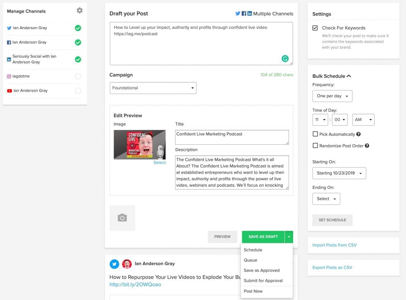Deselect Twitter Ian Anderson Gray channel checkmark
The height and width of the screenshot is (300, 406).
coord(78,28)
